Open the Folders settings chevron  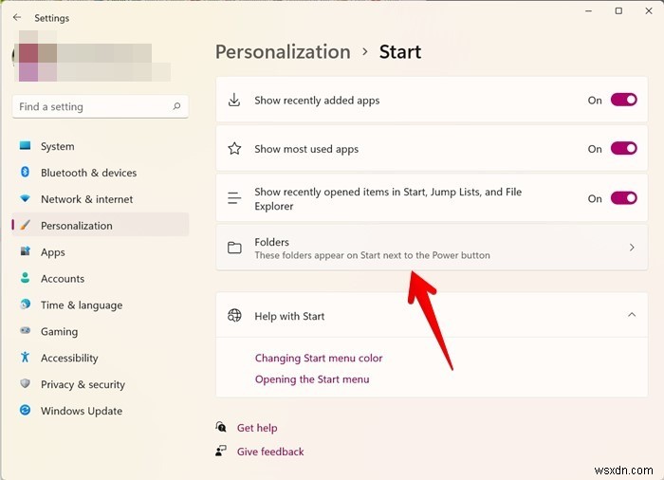tap(632, 248)
